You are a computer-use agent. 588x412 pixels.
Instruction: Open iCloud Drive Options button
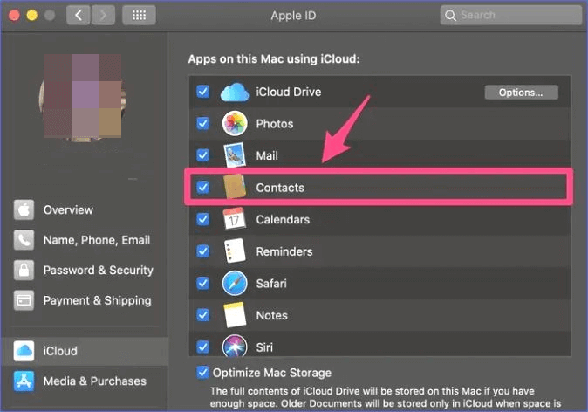click(521, 93)
